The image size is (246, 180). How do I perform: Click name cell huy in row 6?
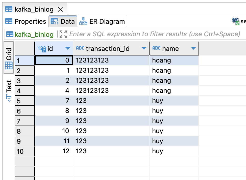174,111
